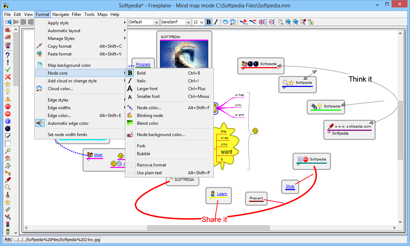The image size is (410, 246).
Task: Open Node color picker entry
Action: (170, 108)
